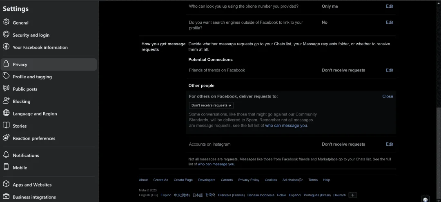
Task: Switch language to 中文(简体)
Action: tap(182, 195)
